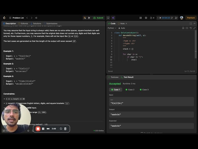
Task: Select the Case 3 test toggle
Action: coord(144,90)
